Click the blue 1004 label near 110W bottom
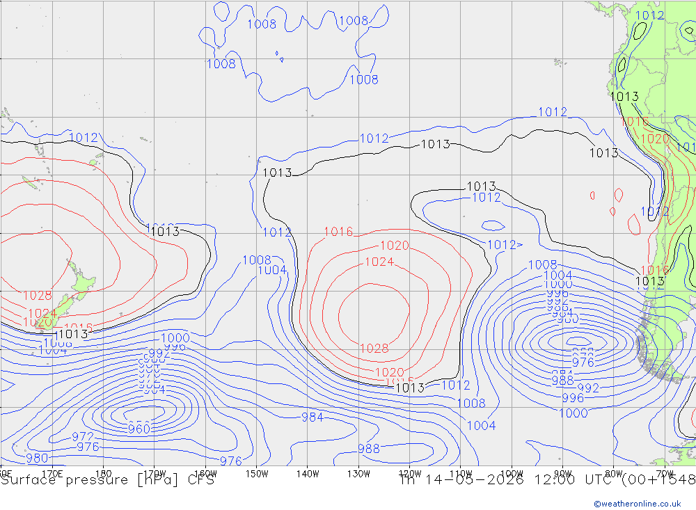Image resolution: width=696 pixels, height=510 pixels. pyautogui.click(x=481, y=426)
